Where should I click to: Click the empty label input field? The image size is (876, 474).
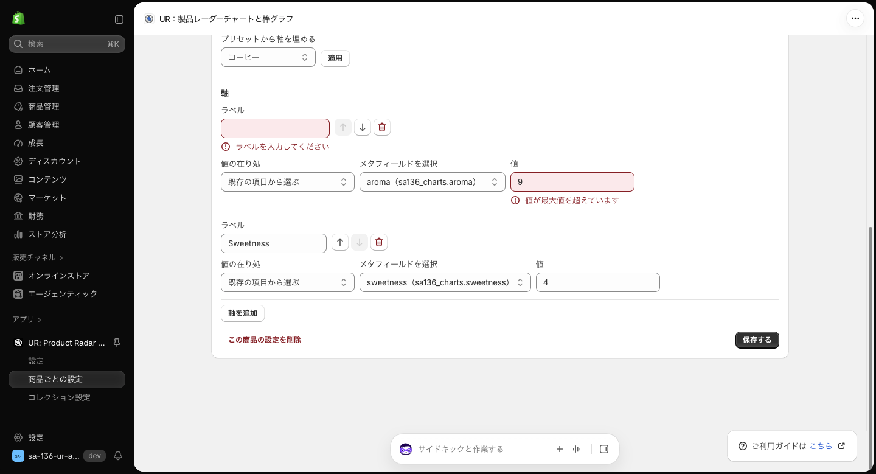point(275,128)
